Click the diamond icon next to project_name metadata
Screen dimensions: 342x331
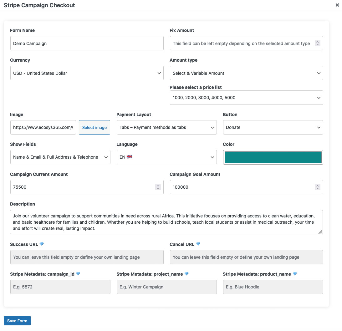pyautogui.click(x=187, y=274)
